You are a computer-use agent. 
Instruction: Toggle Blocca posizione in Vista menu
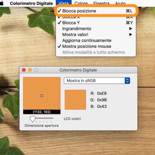click(96, 11)
